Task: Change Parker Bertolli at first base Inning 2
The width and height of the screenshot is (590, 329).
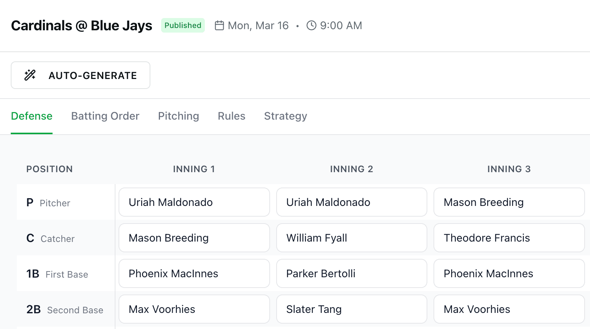Action: [x=351, y=273]
